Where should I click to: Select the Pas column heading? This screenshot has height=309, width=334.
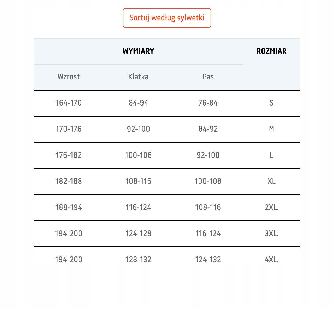[208, 77]
